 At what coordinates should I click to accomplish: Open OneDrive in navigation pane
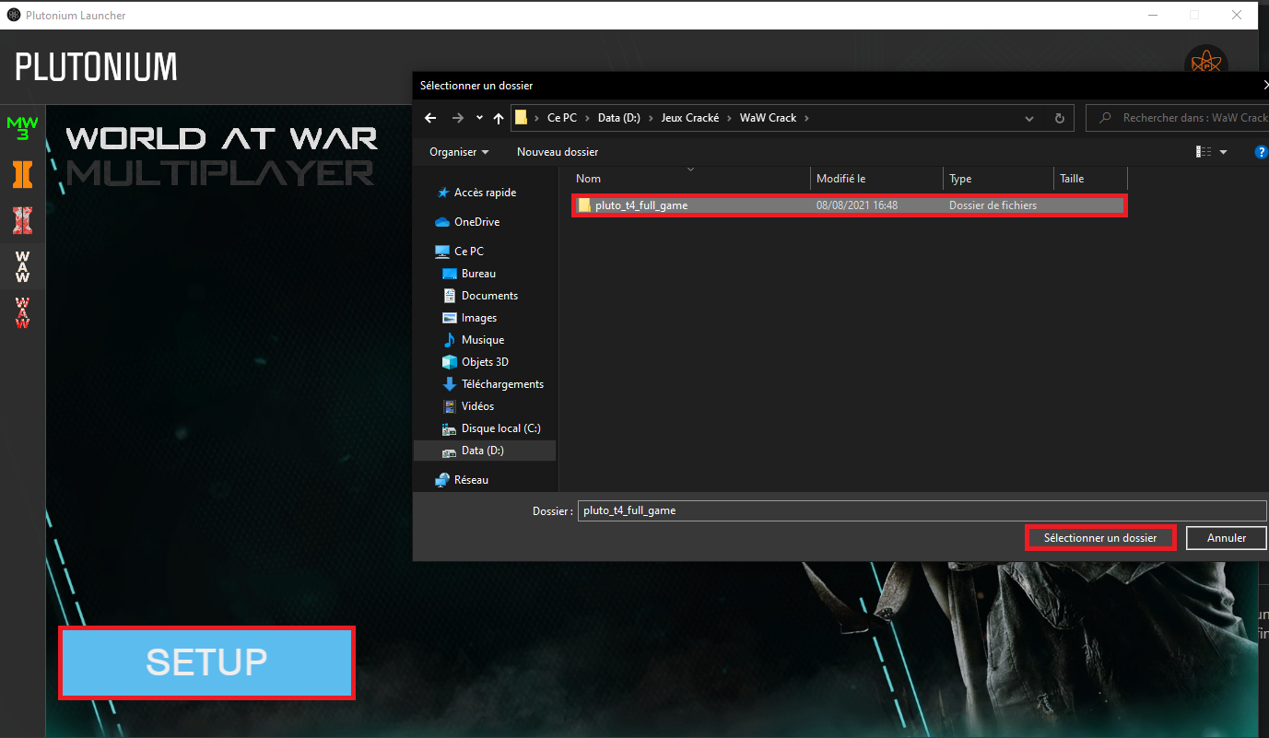point(476,222)
